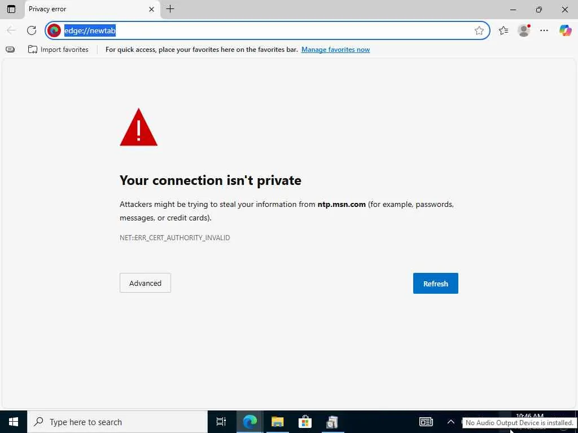Viewport: 578px width, 433px height.
Task: Click ntp.msn.com in the warning message
Action: click(341, 204)
